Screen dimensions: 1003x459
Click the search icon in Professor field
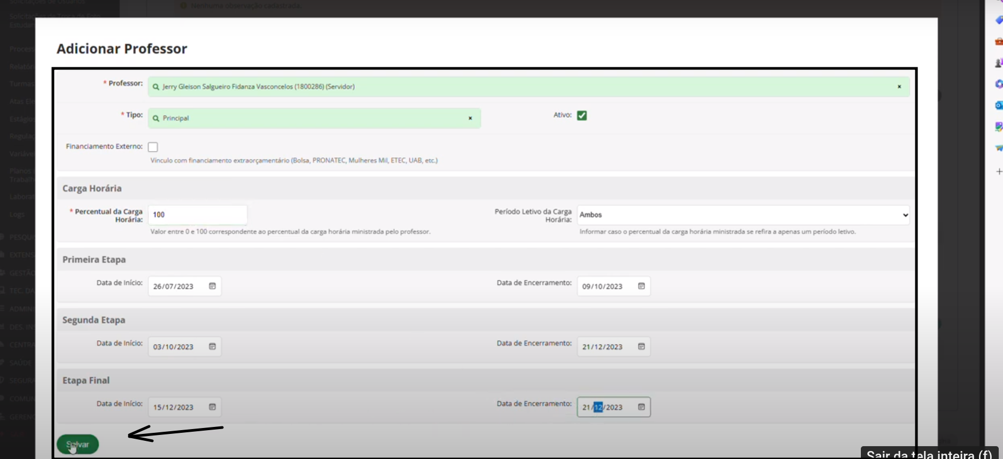click(x=155, y=87)
